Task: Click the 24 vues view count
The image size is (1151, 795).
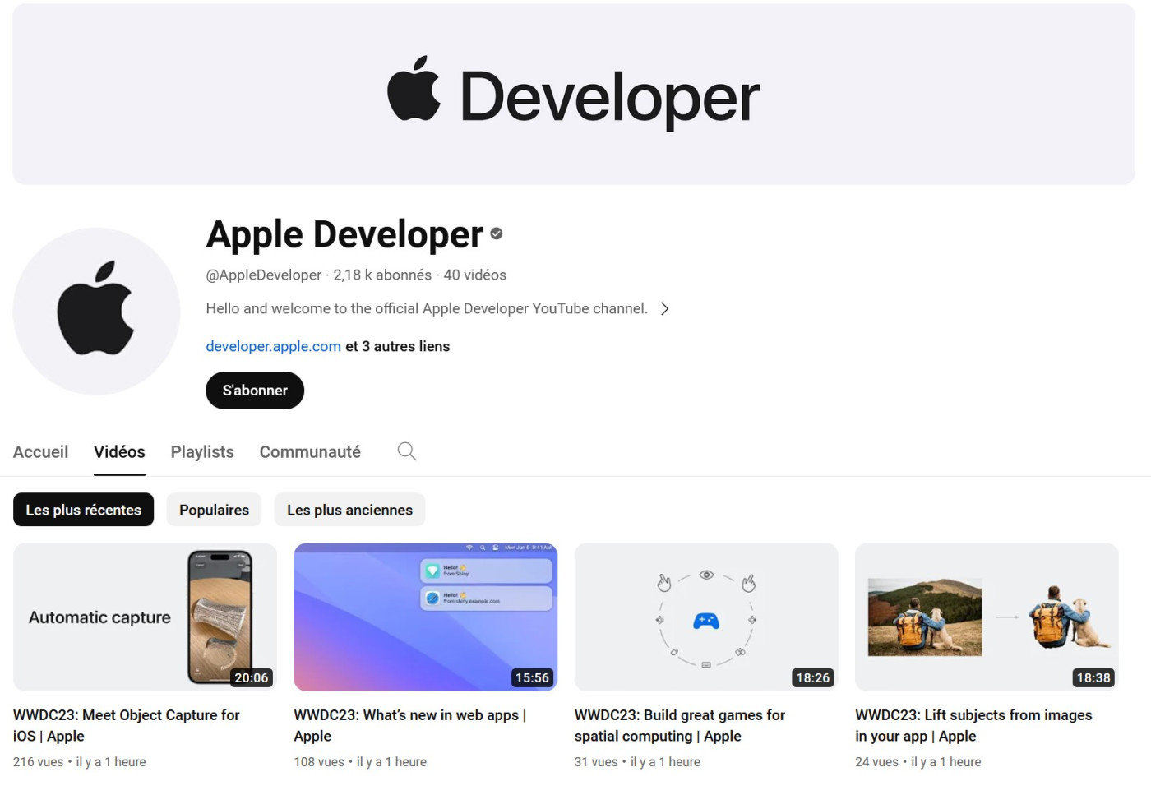Action: 876,762
